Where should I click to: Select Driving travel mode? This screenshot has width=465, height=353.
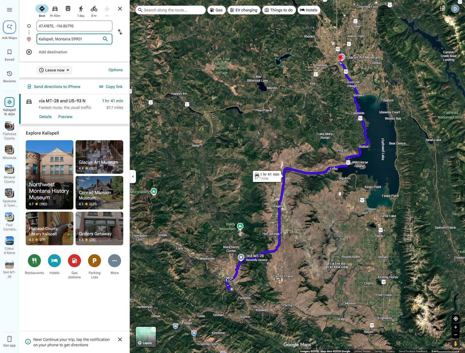[x=55, y=11]
